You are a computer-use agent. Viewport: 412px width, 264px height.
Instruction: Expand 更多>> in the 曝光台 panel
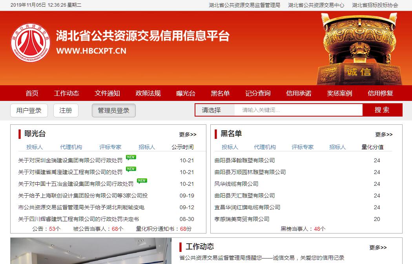[188, 135]
